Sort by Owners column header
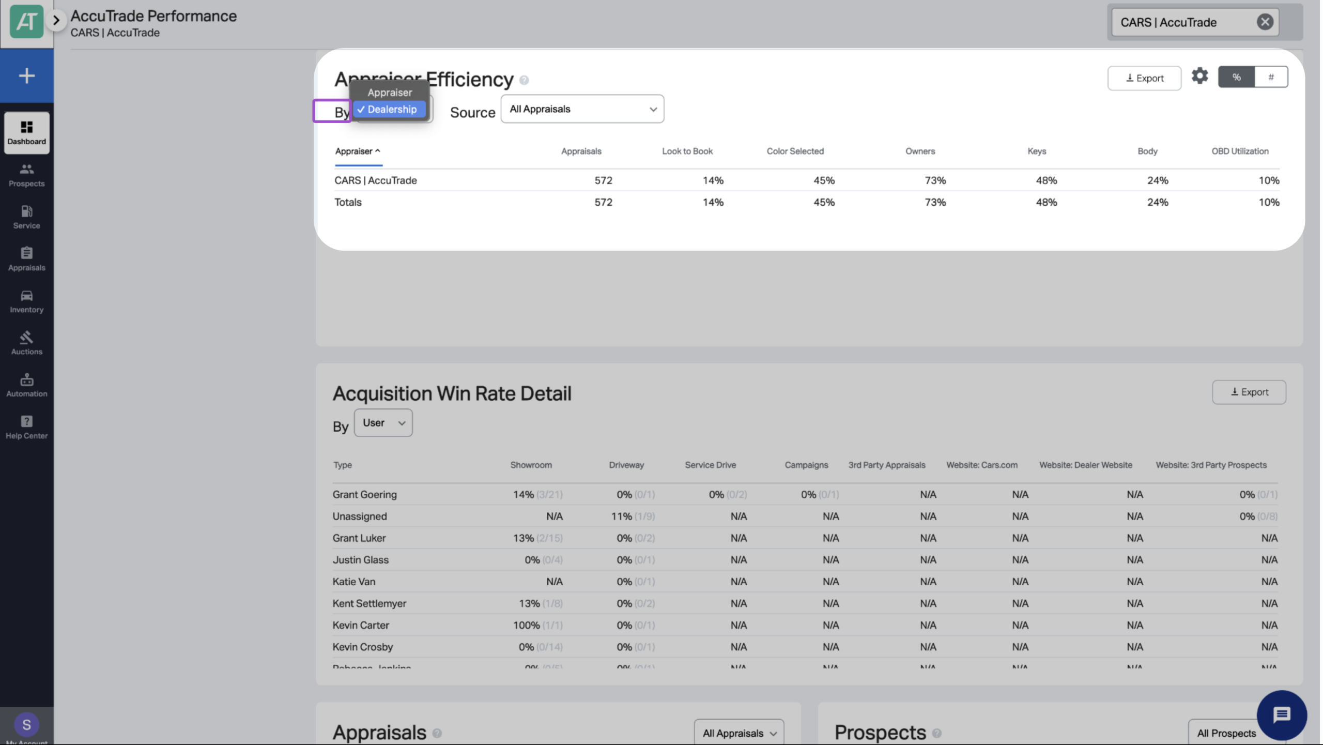Screen dimensions: 1323x745 (919, 151)
